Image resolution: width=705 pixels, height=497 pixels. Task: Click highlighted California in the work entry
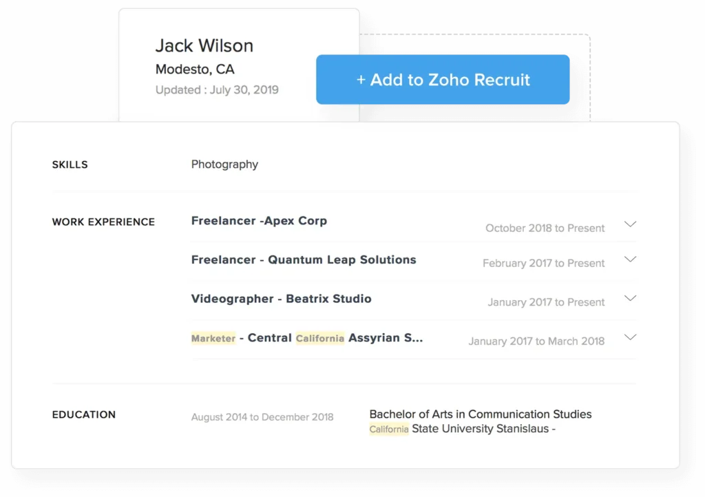click(319, 339)
